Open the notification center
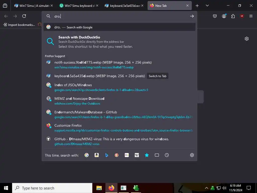This screenshot has width=257, height=193. (x=249, y=188)
